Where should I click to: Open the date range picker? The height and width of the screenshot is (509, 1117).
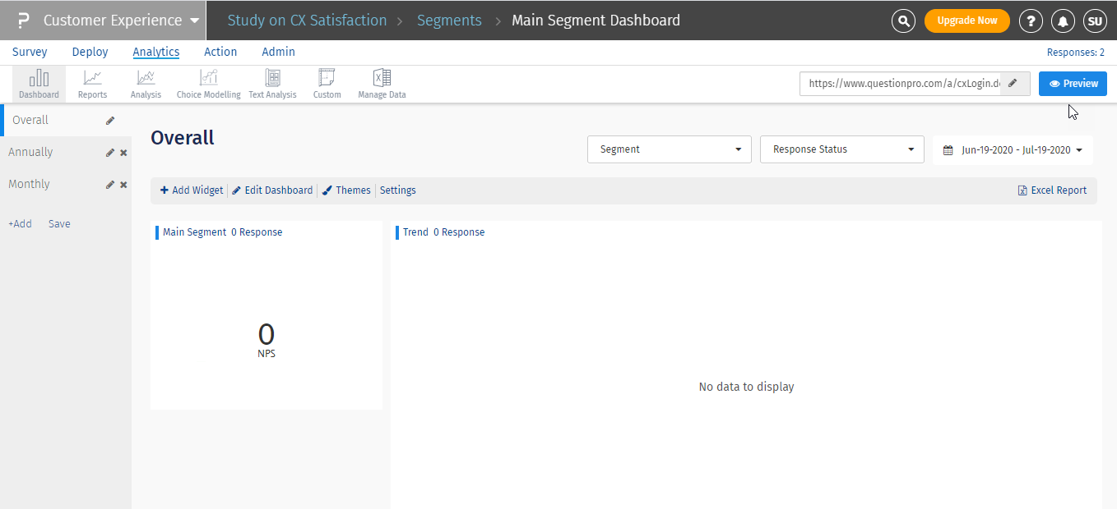pos(1013,150)
